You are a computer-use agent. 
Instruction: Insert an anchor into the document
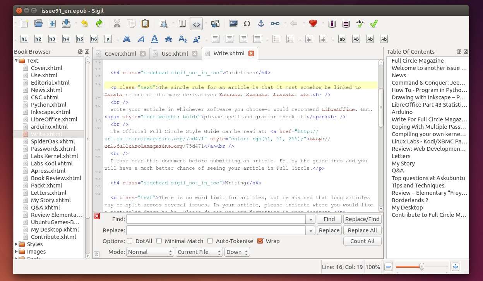click(x=261, y=24)
